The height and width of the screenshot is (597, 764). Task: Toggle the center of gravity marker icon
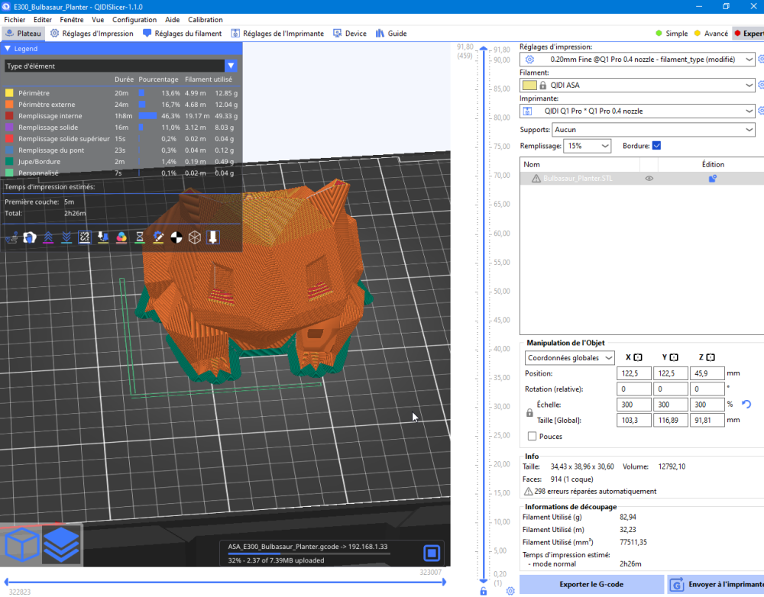(176, 237)
